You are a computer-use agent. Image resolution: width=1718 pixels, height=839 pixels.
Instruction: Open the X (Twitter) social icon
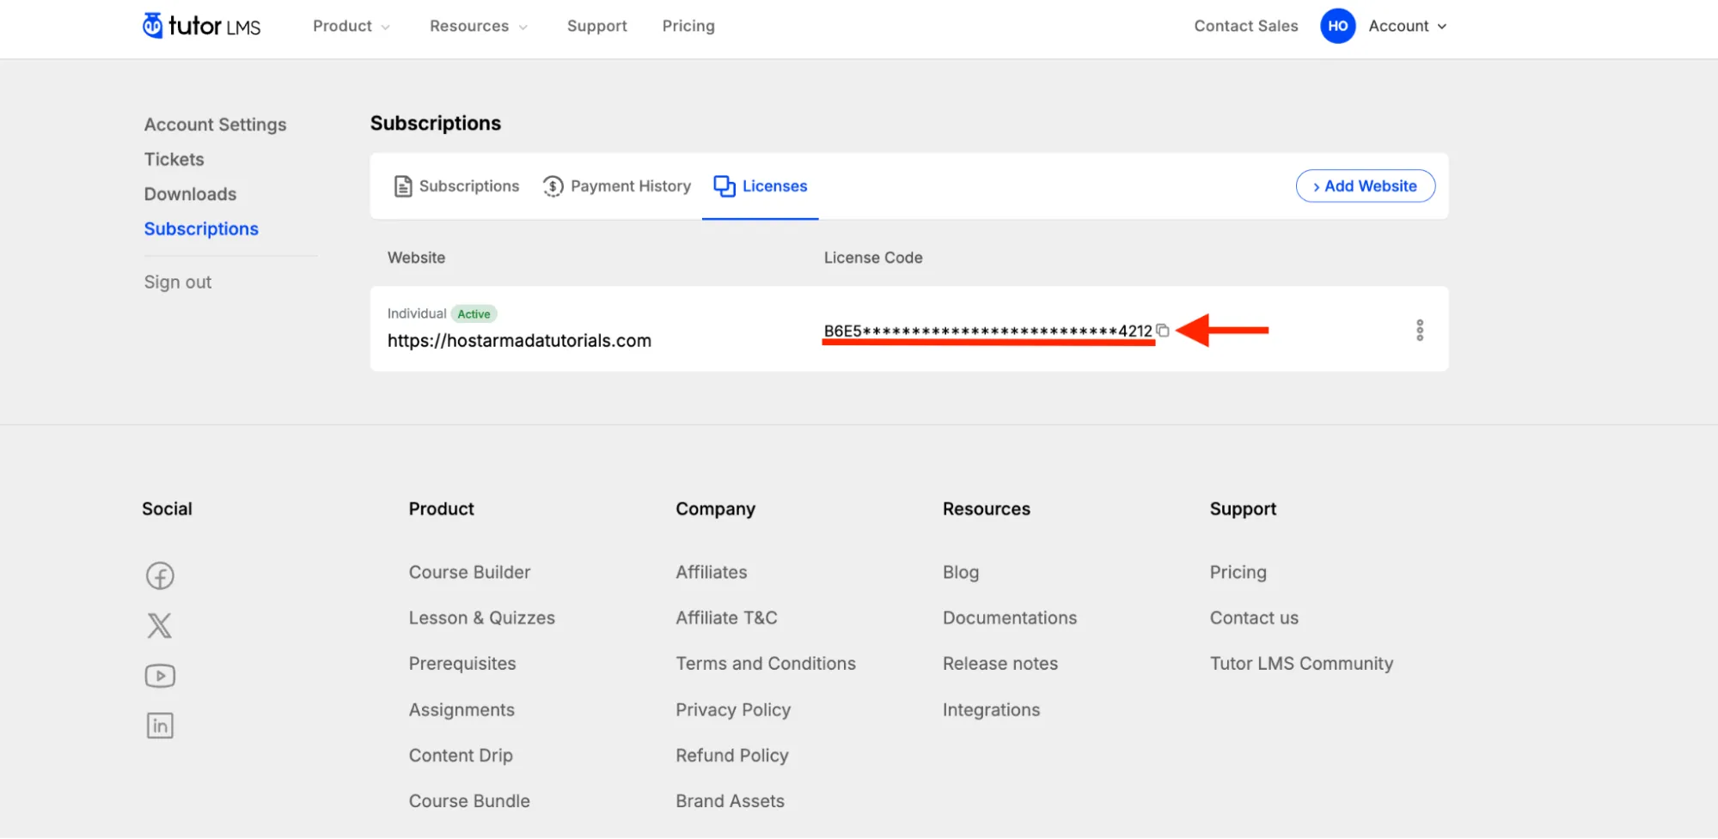pos(160,625)
